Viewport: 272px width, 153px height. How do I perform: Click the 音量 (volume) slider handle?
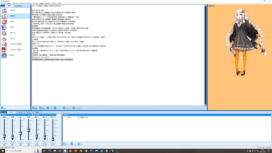(4, 136)
